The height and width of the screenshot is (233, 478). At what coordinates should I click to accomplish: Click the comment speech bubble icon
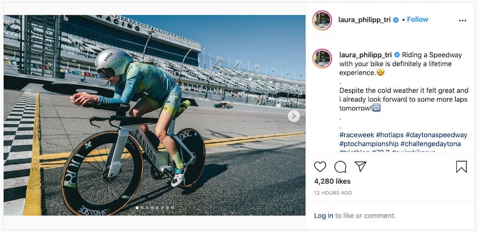[x=340, y=167]
